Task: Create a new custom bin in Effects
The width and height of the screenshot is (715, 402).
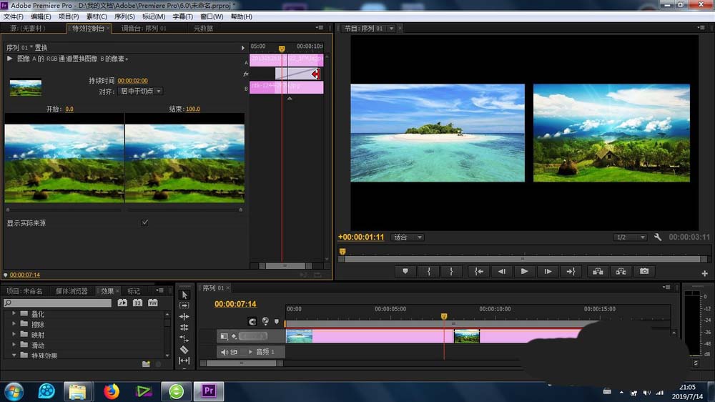Action: click(146, 363)
